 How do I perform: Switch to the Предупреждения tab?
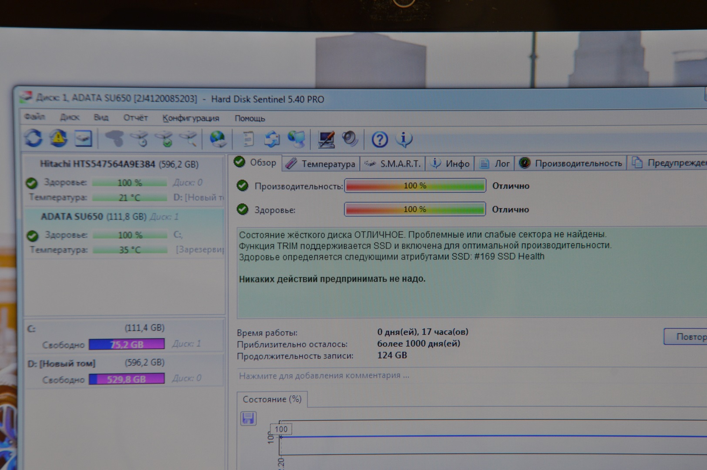tap(668, 163)
